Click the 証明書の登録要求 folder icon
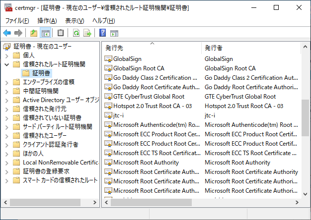Viewport: 311px width, 220px height. (x=16, y=171)
